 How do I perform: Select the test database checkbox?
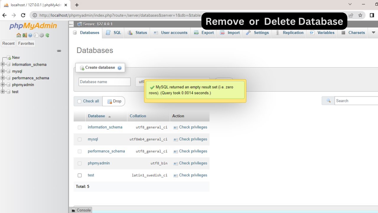tap(79, 175)
